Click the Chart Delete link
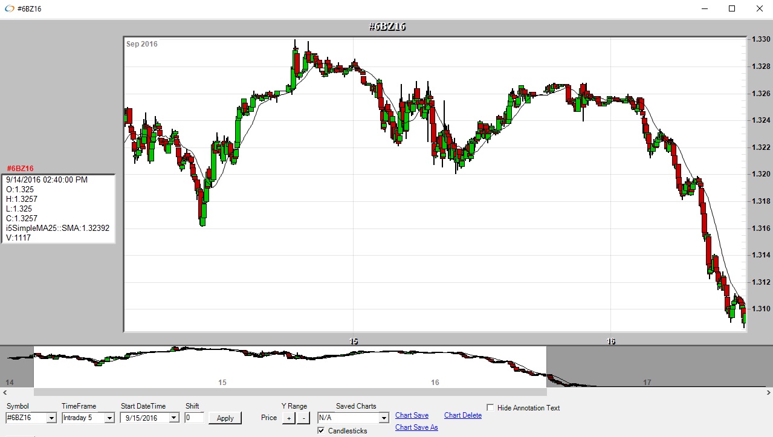Screen dimensions: 773x437 (462, 415)
